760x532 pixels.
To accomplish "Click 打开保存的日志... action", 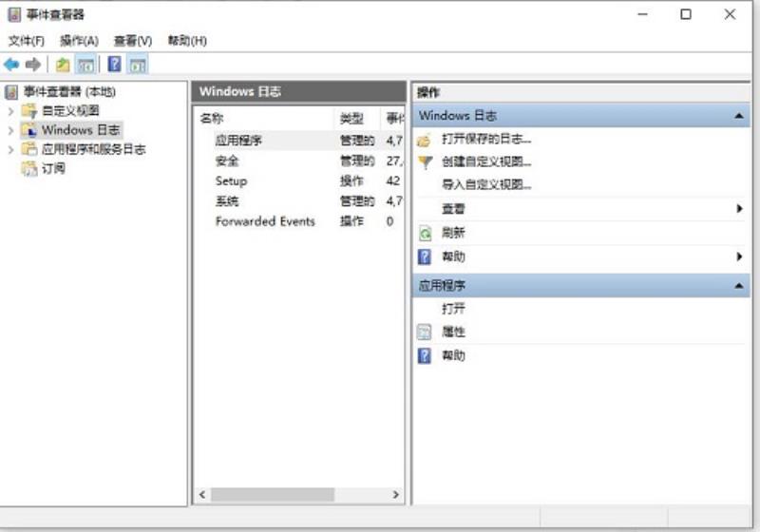I will pos(486,140).
